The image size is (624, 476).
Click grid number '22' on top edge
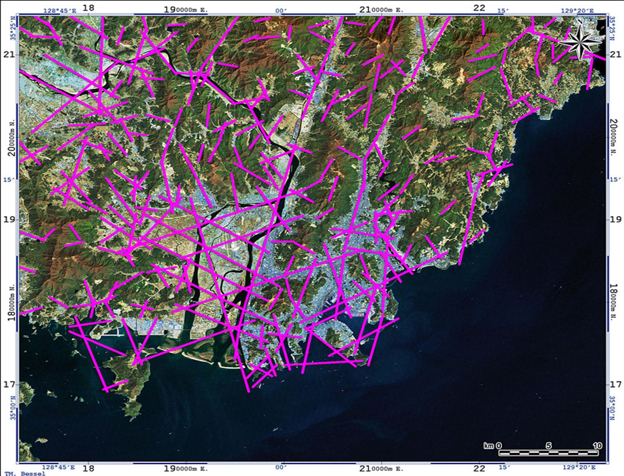pyautogui.click(x=479, y=8)
